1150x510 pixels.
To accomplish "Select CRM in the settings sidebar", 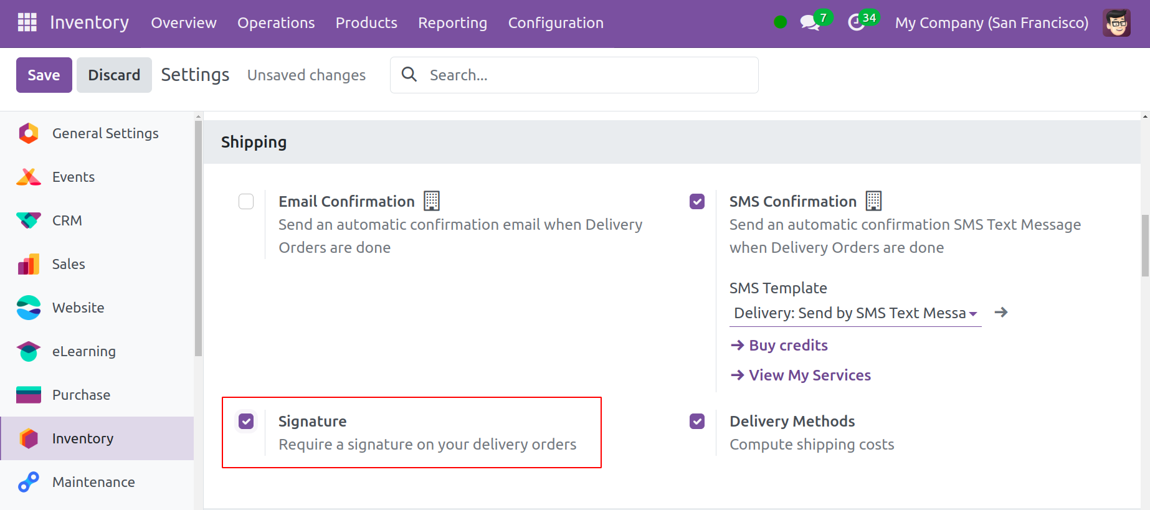I will [x=67, y=220].
